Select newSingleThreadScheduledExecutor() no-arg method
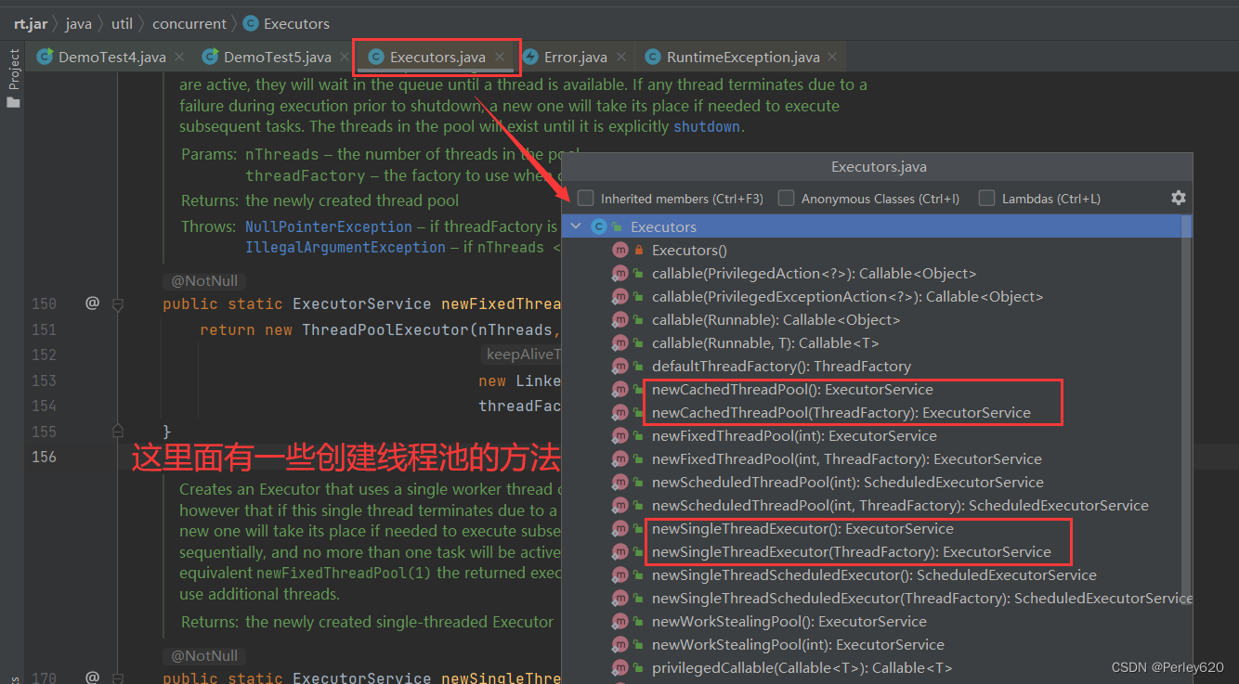This screenshot has width=1239, height=684. pos(874,575)
